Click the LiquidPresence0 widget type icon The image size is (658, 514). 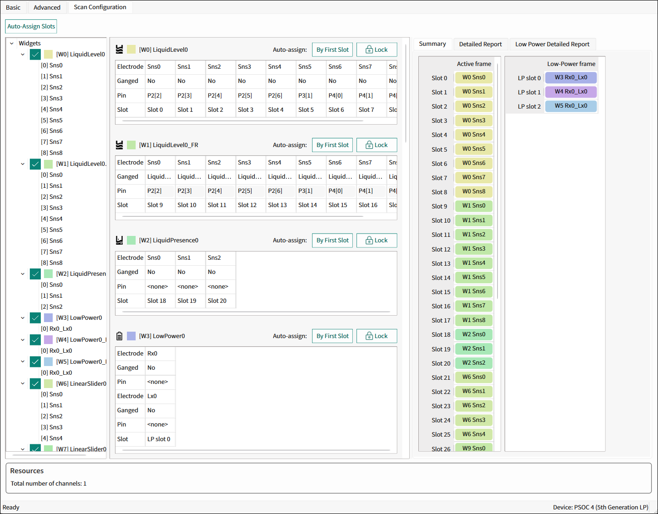click(120, 240)
